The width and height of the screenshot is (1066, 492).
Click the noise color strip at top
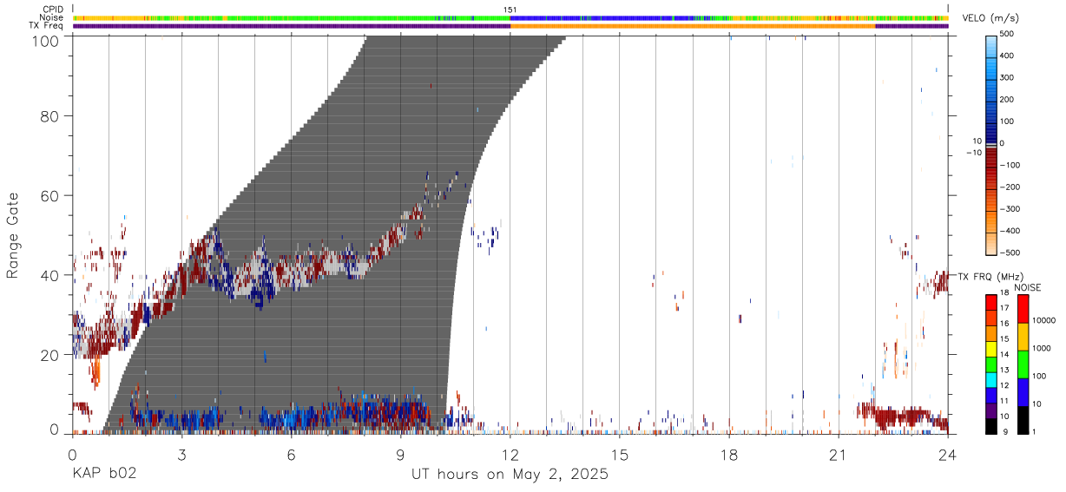[510, 17]
